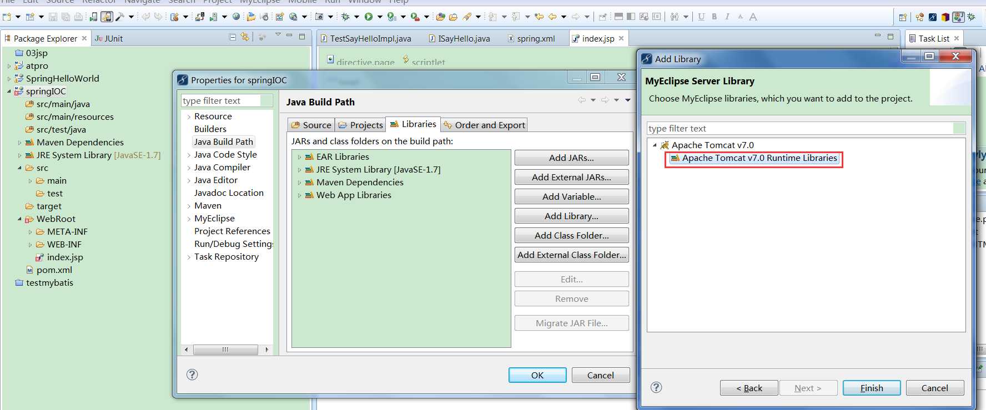
Task: Click the Add Library... button
Action: coord(571,216)
